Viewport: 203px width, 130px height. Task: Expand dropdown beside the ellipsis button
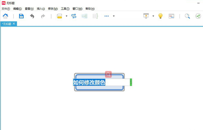[114, 16]
